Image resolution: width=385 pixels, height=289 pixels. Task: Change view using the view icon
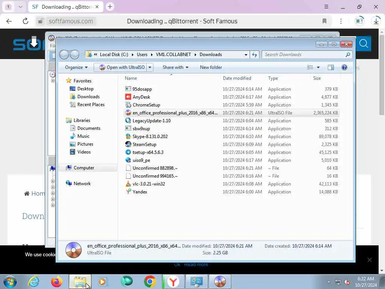[x=310, y=67]
